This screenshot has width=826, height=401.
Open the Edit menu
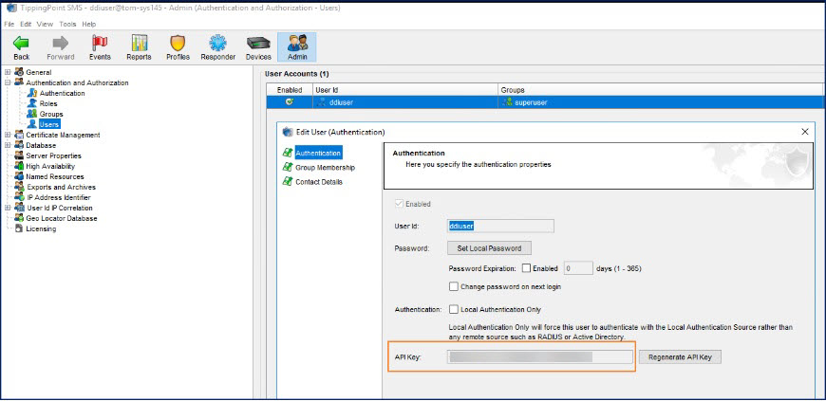point(24,24)
